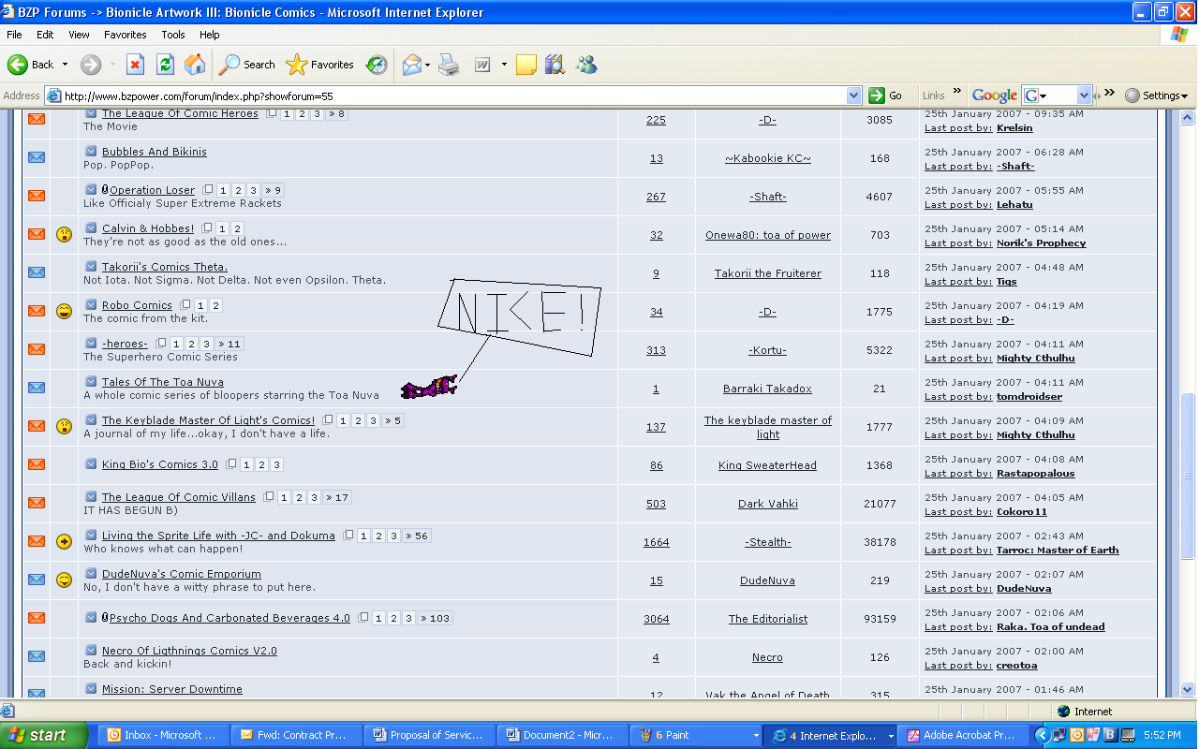The height and width of the screenshot is (749, 1199).
Task: Click the Back navigation arrow
Action: 19,65
